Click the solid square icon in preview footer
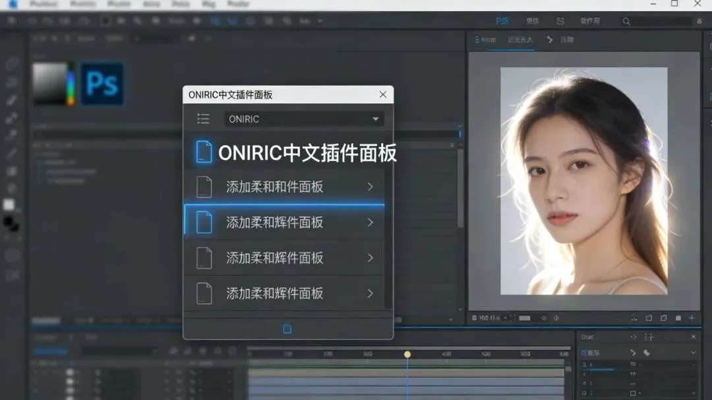 tap(678, 318)
